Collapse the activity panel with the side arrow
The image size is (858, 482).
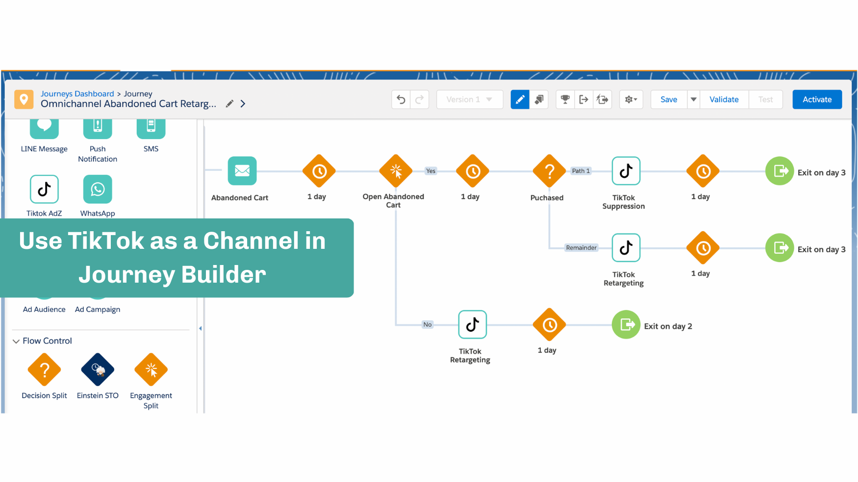point(201,328)
